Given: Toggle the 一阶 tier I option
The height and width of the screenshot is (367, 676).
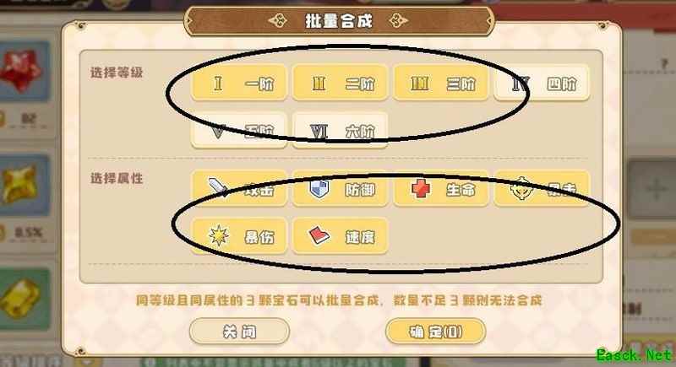Looking at the screenshot, I should tap(239, 83).
